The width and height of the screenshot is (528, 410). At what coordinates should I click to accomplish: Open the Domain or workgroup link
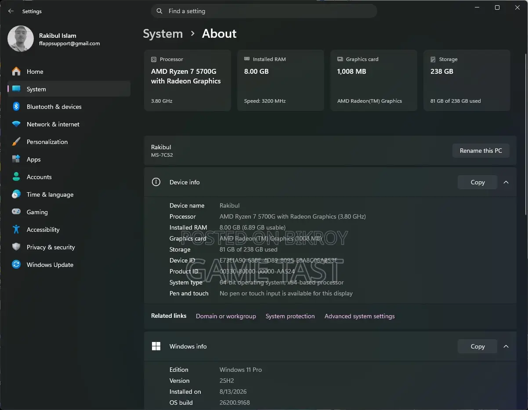pyautogui.click(x=226, y=316)
